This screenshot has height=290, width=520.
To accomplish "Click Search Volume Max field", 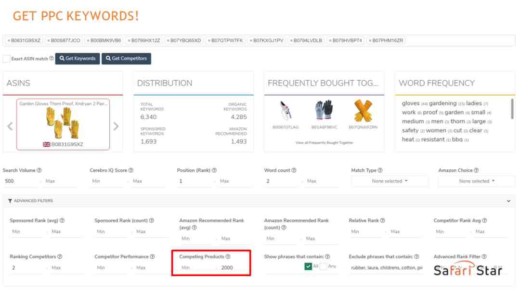I will (60, 181).
